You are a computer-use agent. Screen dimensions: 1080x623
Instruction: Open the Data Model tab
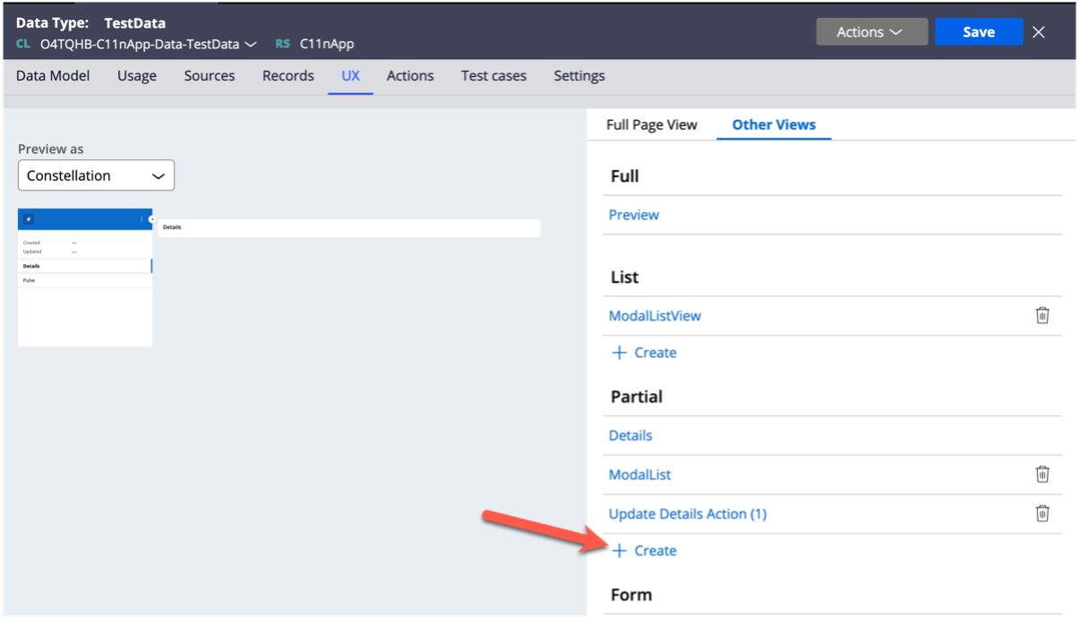coord(52,76)
